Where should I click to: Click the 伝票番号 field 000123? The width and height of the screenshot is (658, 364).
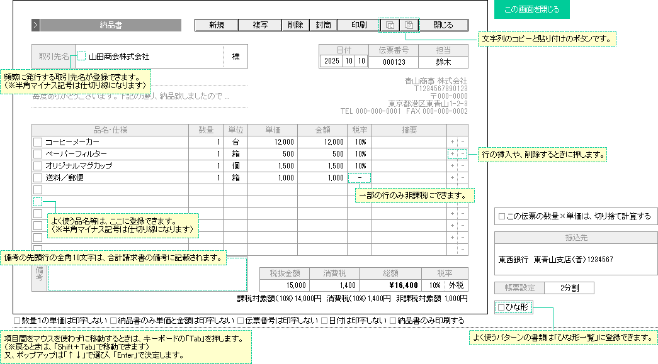[394, 62]
